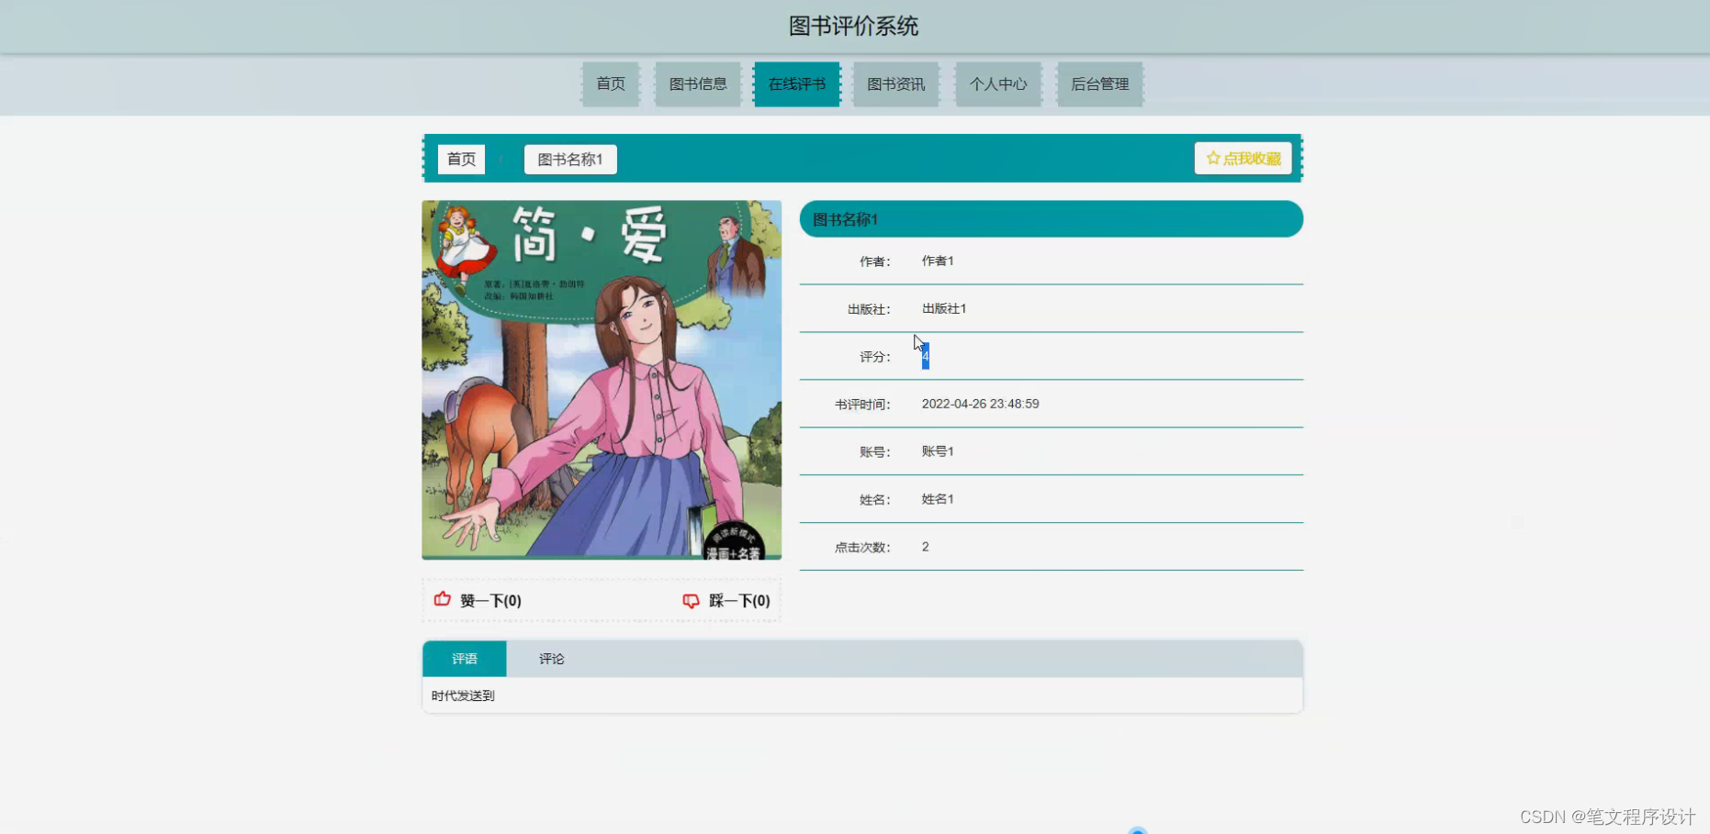Viewport: 1710px width, 834px height.
Task: Click the author value 作者1
Action: pos(938,261)
